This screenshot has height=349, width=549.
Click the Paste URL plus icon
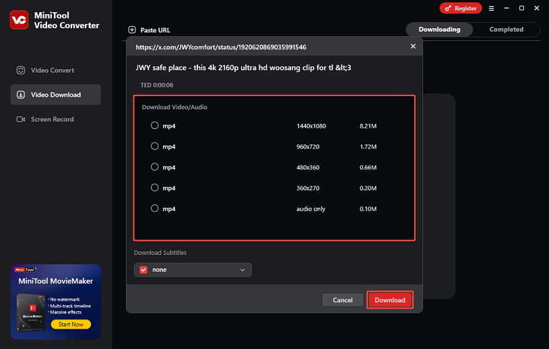point(132,30)
